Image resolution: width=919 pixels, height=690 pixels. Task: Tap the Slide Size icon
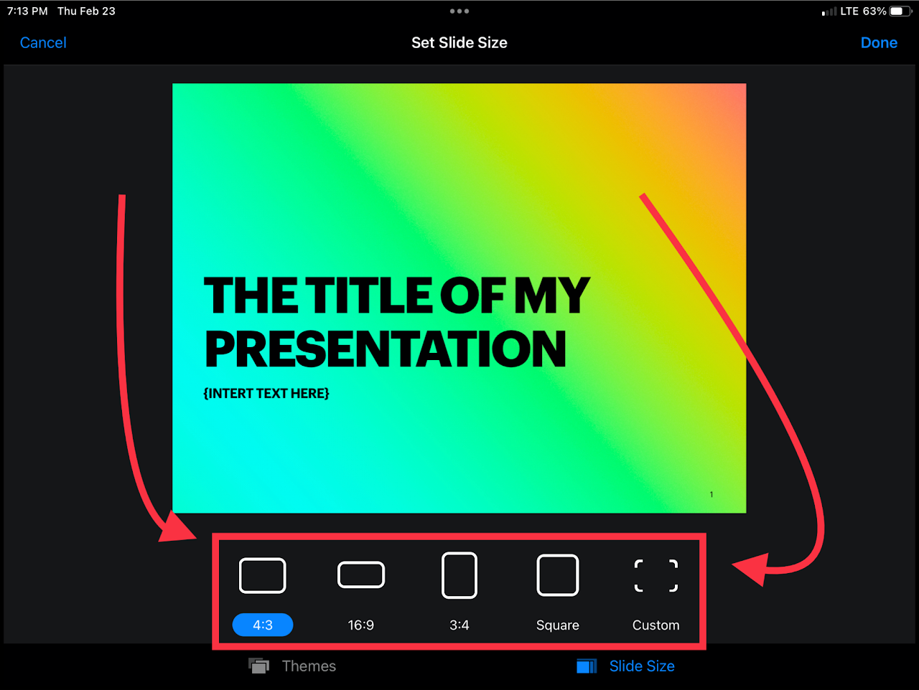pos(587,666)
